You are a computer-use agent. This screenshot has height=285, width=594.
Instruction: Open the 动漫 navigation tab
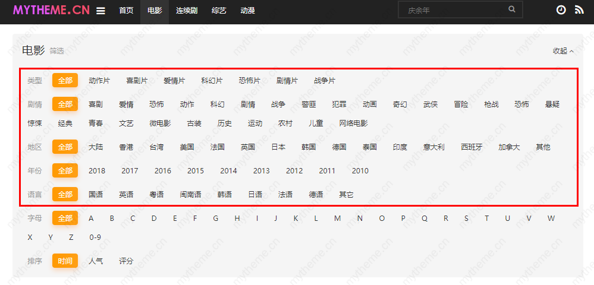coord(247,11)
